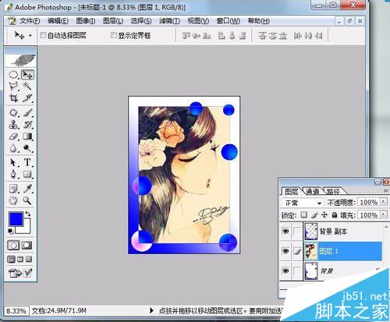Open 不透明度 opacity slider arrow

(x=384, y=202)
